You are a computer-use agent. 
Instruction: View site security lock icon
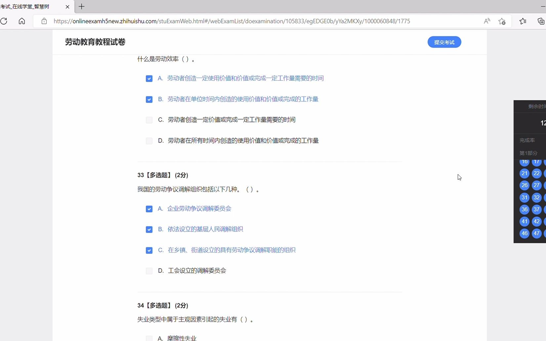point(44,21)
